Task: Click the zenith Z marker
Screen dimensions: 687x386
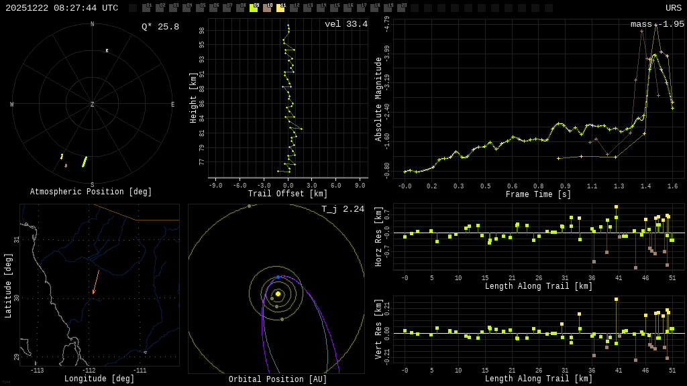Action: click(x=93, y=105)
